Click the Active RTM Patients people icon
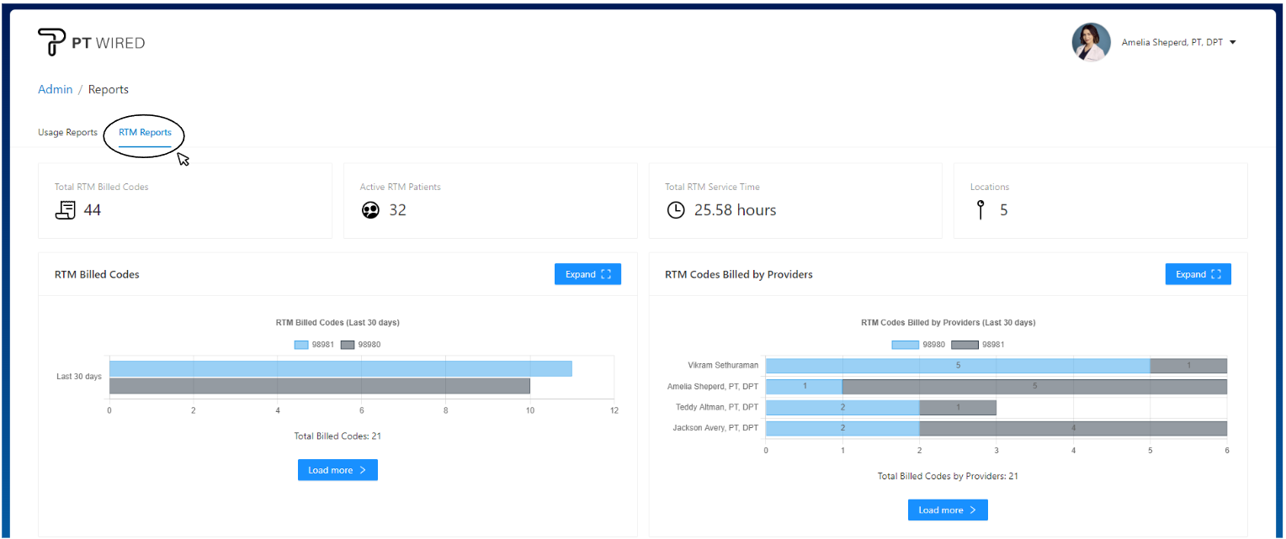Screen dimensions: 1286x539 [370, 210]
